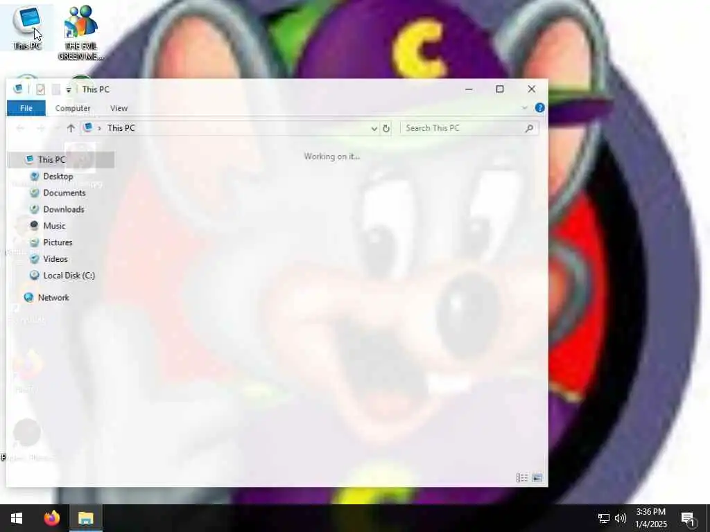Switch to the details view layout icon
Viewport: 710px width, 532px height.
click(x=522, y=478)
